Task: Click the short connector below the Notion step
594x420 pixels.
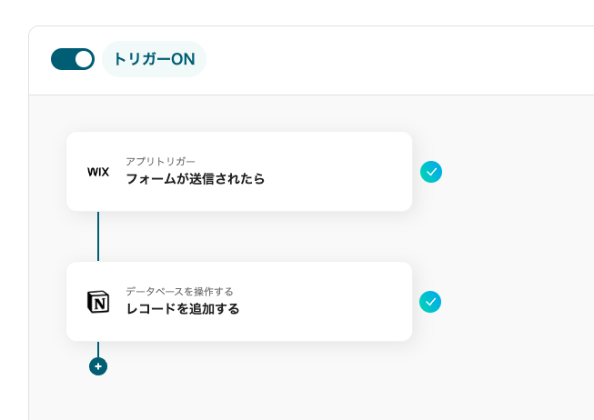Action: click(x=98, y=349)
